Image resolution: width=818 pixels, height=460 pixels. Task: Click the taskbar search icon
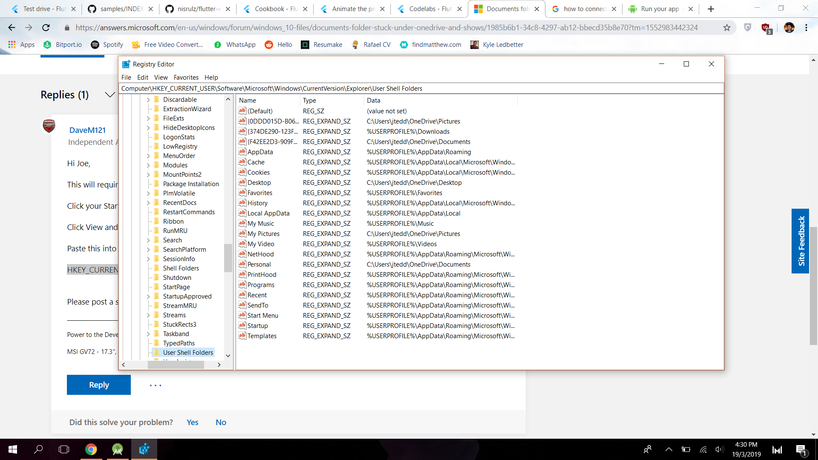pos(38,449)
